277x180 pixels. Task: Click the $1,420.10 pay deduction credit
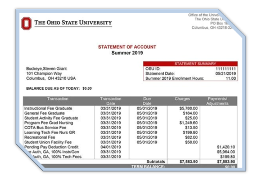[226, 147]
